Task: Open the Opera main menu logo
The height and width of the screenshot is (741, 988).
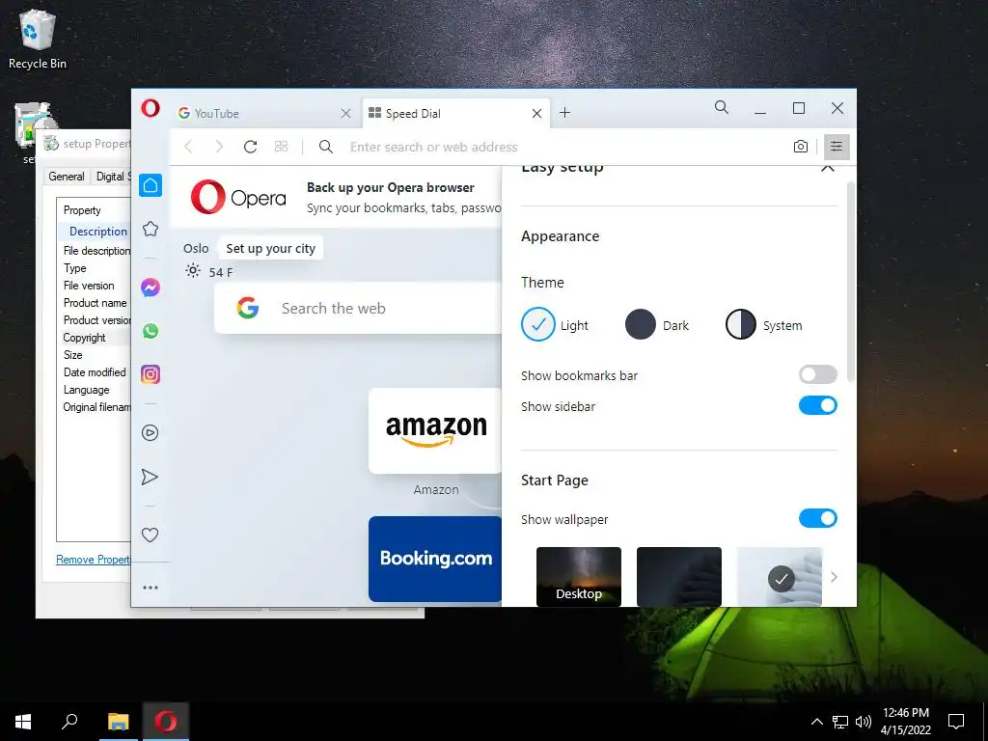Action: coord(151,108)
